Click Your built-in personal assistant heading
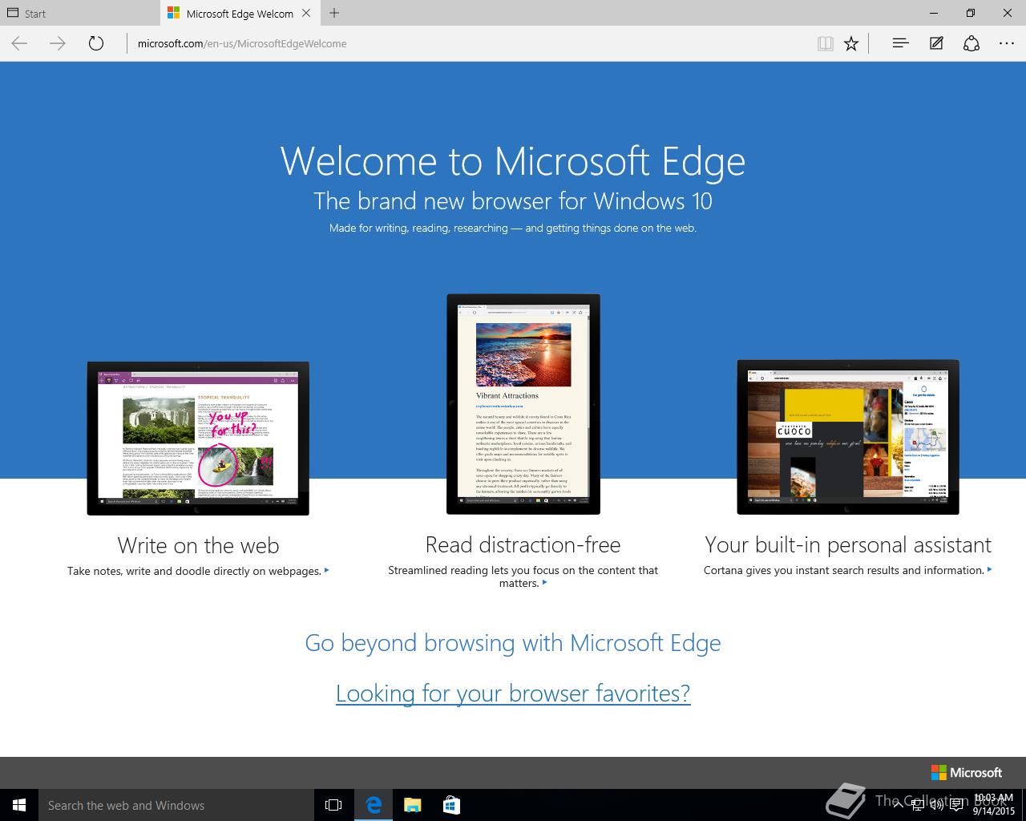 848,544
